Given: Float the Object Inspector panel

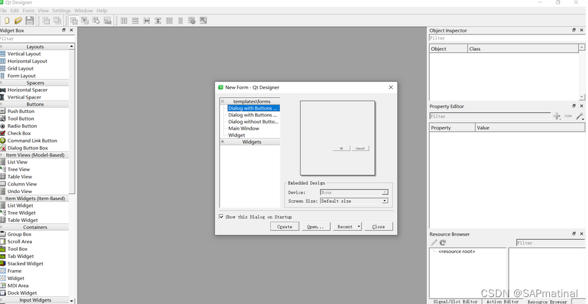Looking at the screenshot, I should pyautogui.click(x=573, y=30).
